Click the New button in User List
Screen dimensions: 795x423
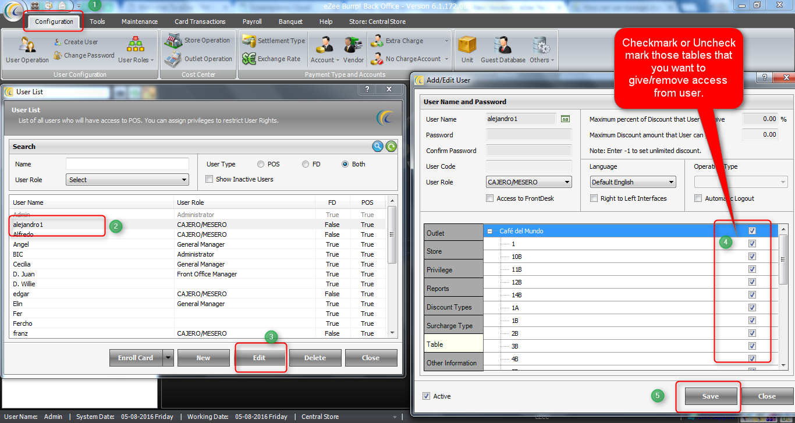point(203,358)
